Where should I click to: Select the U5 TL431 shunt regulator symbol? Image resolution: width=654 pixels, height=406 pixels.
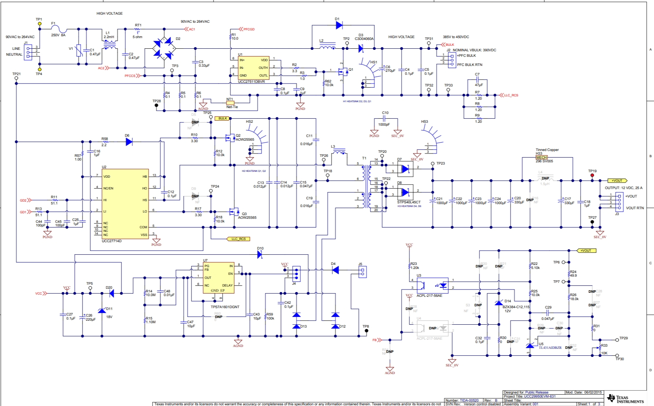click(x=530, y=346)
